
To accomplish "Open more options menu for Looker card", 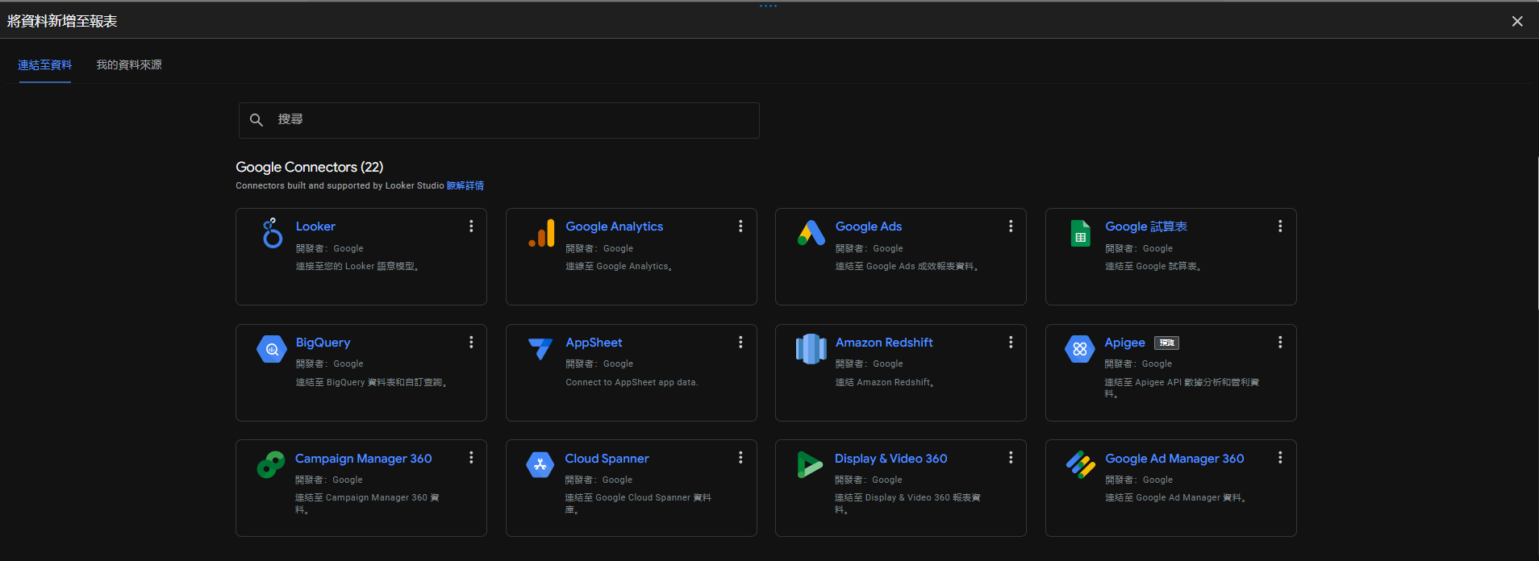I will pos(471,226).
